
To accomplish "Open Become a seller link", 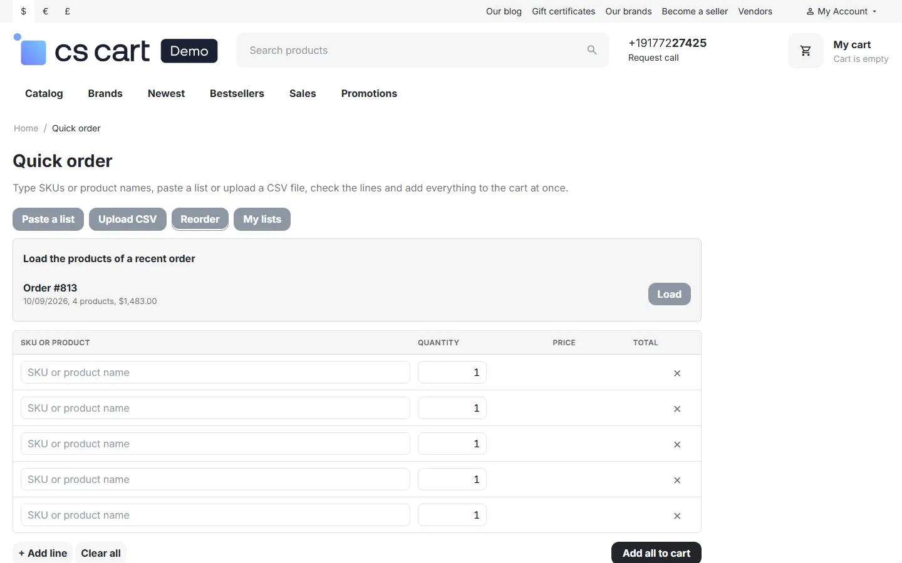I will pos(695,11).
